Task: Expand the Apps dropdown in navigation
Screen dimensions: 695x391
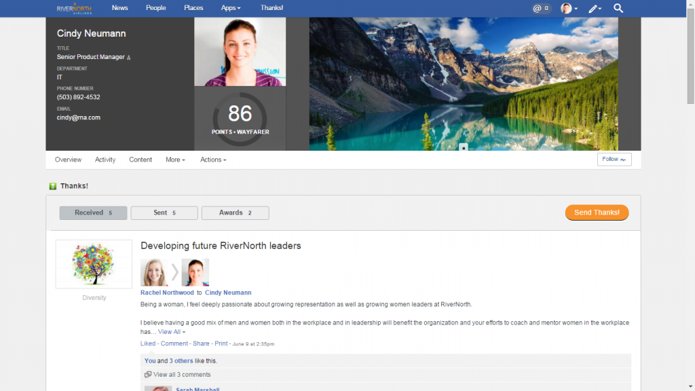Action: point(231,8)
